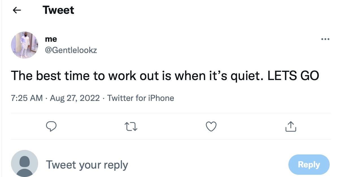Screen dimensions: 339x177
Task: Like the tweet with the heart icon
Action: 211,127
